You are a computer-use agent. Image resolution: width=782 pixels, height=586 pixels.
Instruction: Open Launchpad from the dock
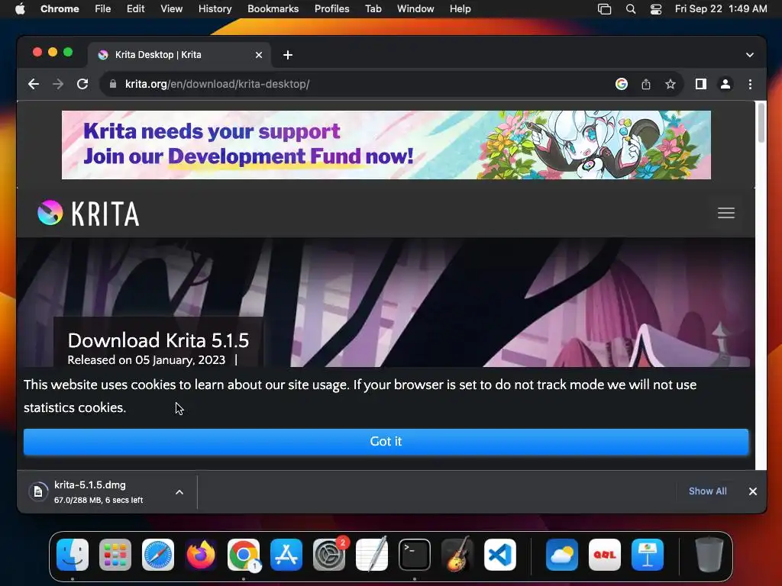(115, 555)
